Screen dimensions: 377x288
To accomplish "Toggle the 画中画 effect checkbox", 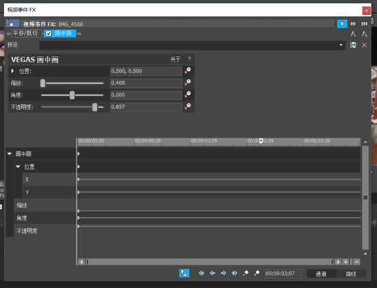I will click(48, 33).
